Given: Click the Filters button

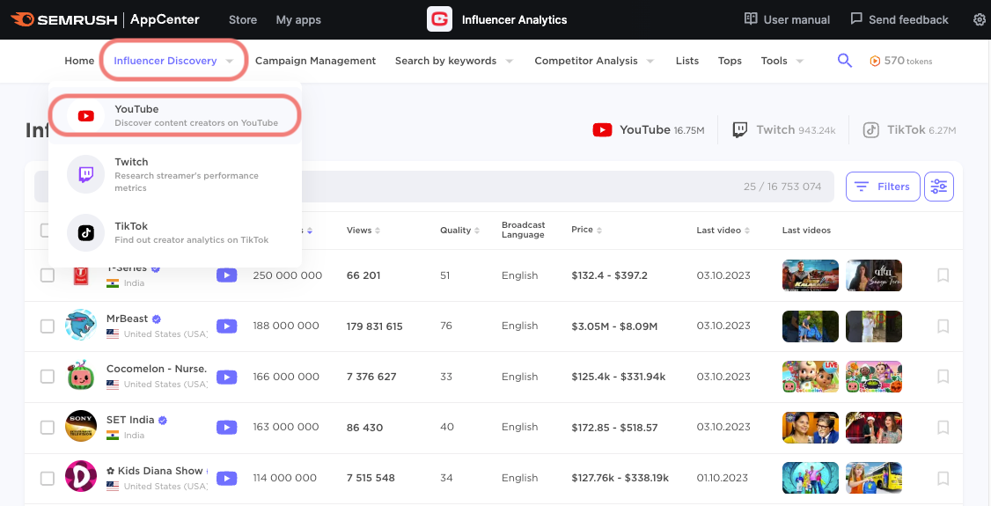Looking at the screenshot, I should [883, 187].
